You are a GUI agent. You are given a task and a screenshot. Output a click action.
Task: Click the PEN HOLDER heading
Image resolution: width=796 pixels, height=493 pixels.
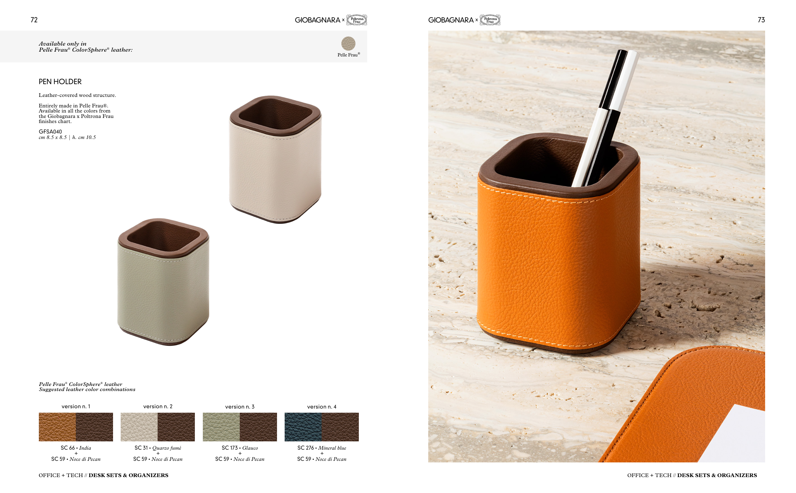60,82
